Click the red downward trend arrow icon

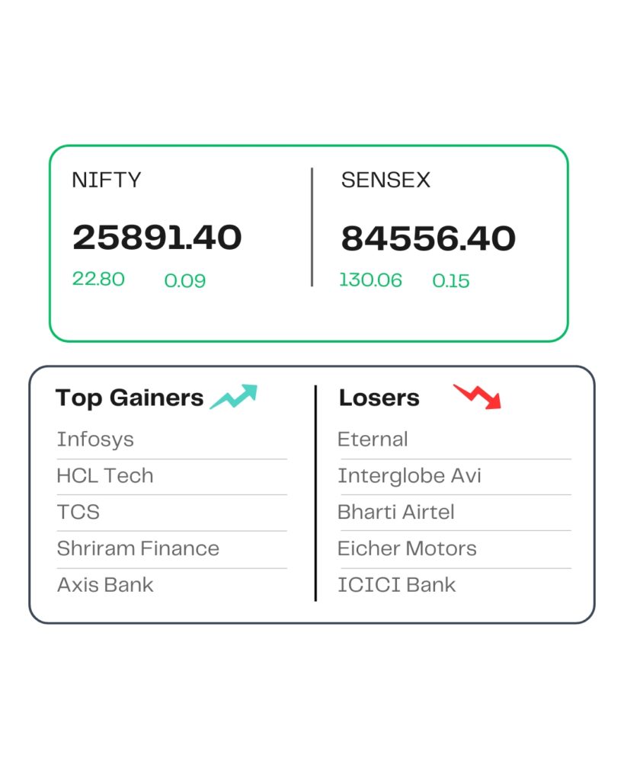click(x=478, y=397)
